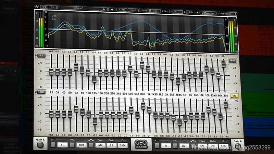Open the RTA 1 L-In dropdown
Image resolution: width=274 pixels, height=154 pixels.
pos(176,12)
